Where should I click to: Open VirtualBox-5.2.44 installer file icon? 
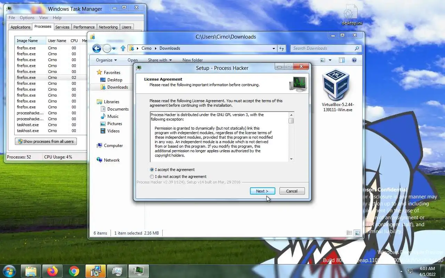pyautogui.click(x=336, y=85)
